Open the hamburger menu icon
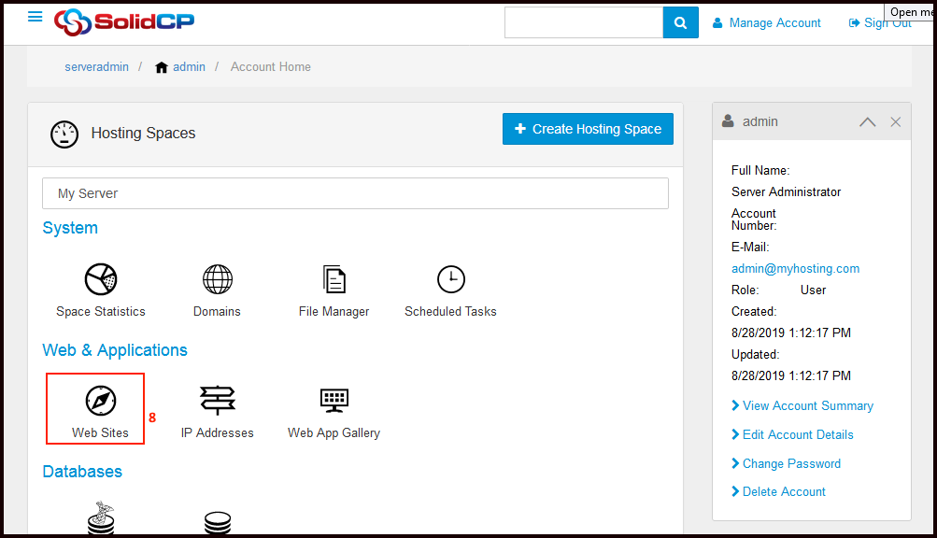937x538 pixels. click(x=35, y=17)
